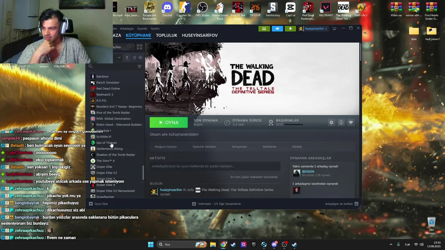Open Rehberler link
The height and width of the screenshot is (250, 445).
click(269, 147)
